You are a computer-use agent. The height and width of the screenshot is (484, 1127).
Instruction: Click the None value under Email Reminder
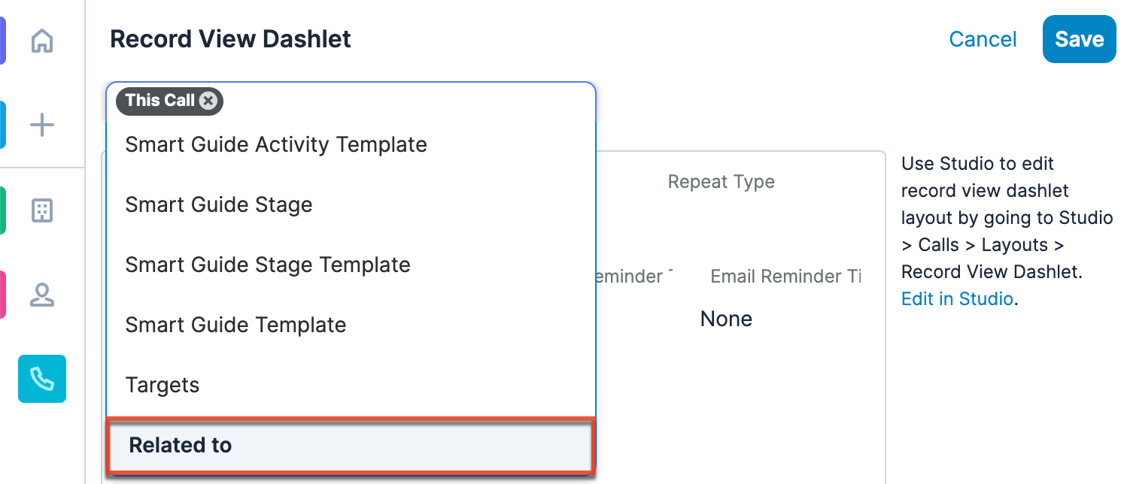726,319
